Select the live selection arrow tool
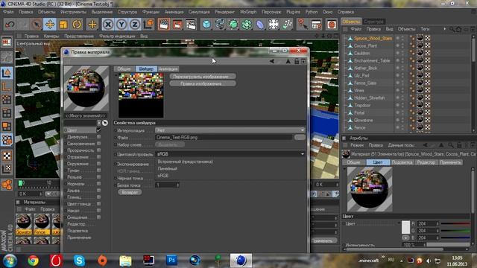 coord(37,25)
